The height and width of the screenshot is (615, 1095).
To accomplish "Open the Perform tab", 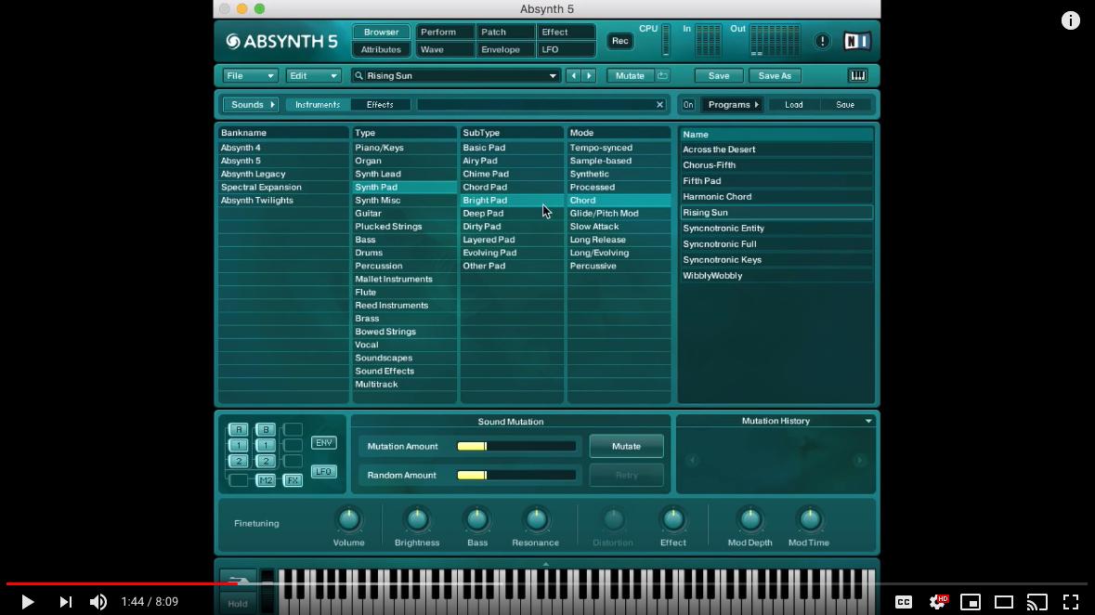I will [x=445, y=33].
